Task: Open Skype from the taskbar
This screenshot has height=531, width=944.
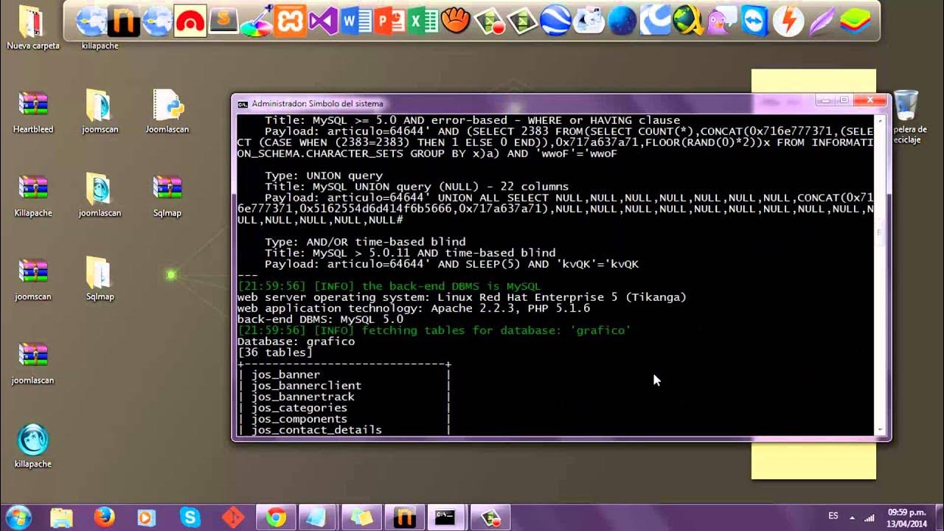Action: pyautogui.click(x=190, y=518)
